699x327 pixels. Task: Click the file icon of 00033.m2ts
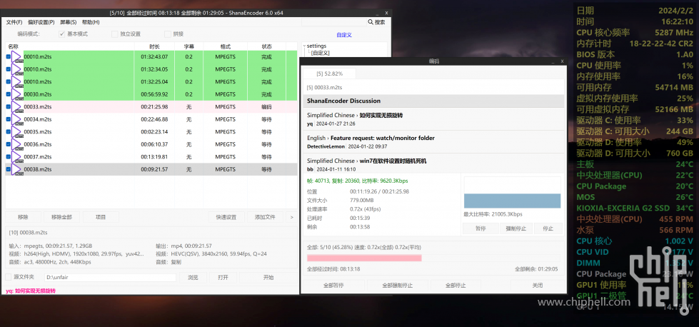(17, 107)
